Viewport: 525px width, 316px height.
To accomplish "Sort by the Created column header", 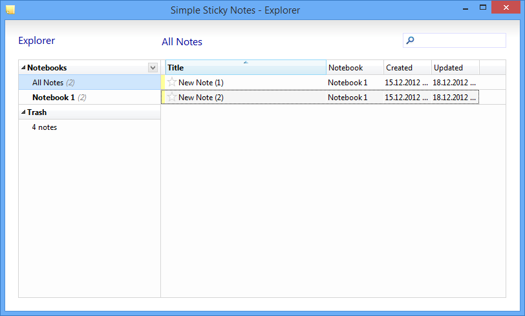I will tap(407, 67).
